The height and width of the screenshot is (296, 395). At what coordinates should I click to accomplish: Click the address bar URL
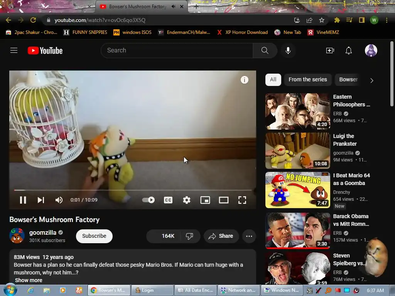(x=100, y=20)
